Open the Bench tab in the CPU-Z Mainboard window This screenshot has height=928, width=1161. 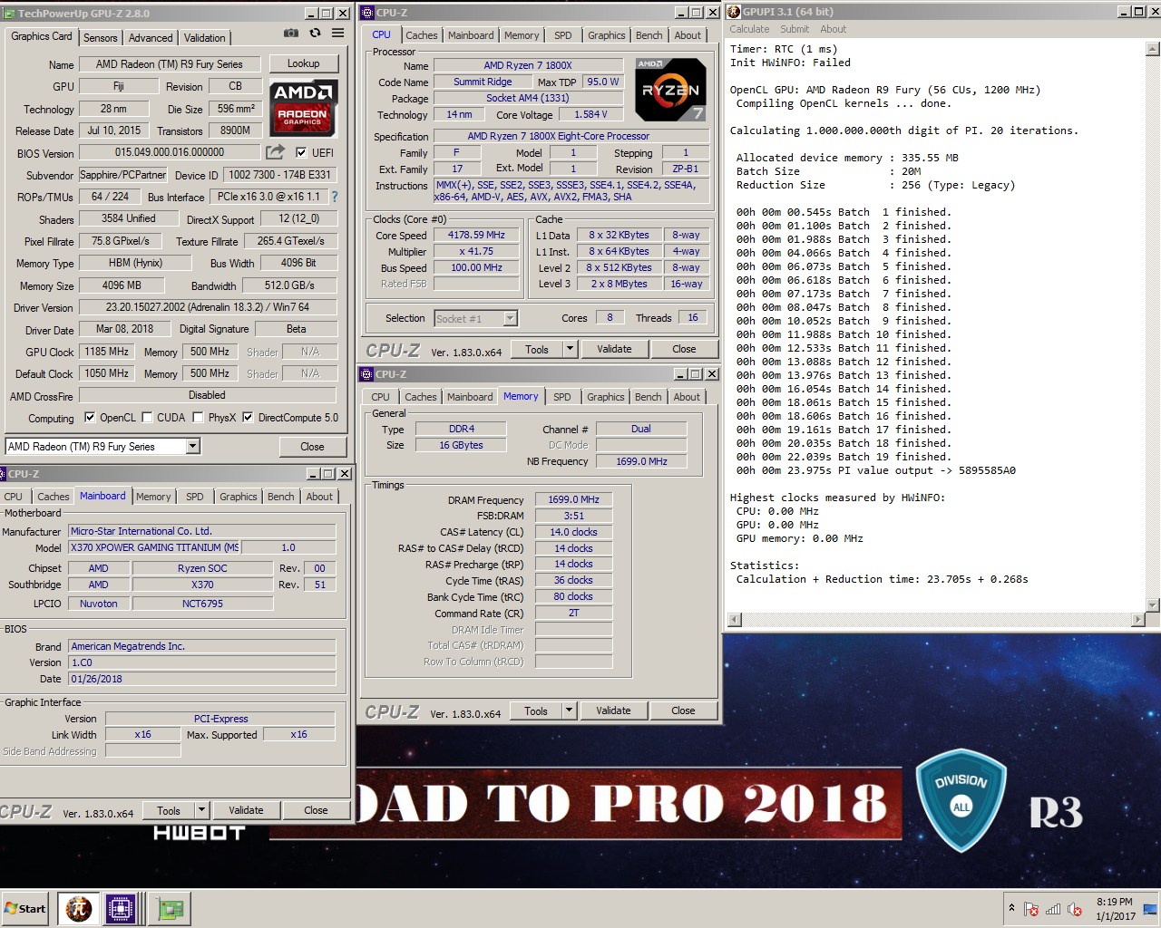280,497
